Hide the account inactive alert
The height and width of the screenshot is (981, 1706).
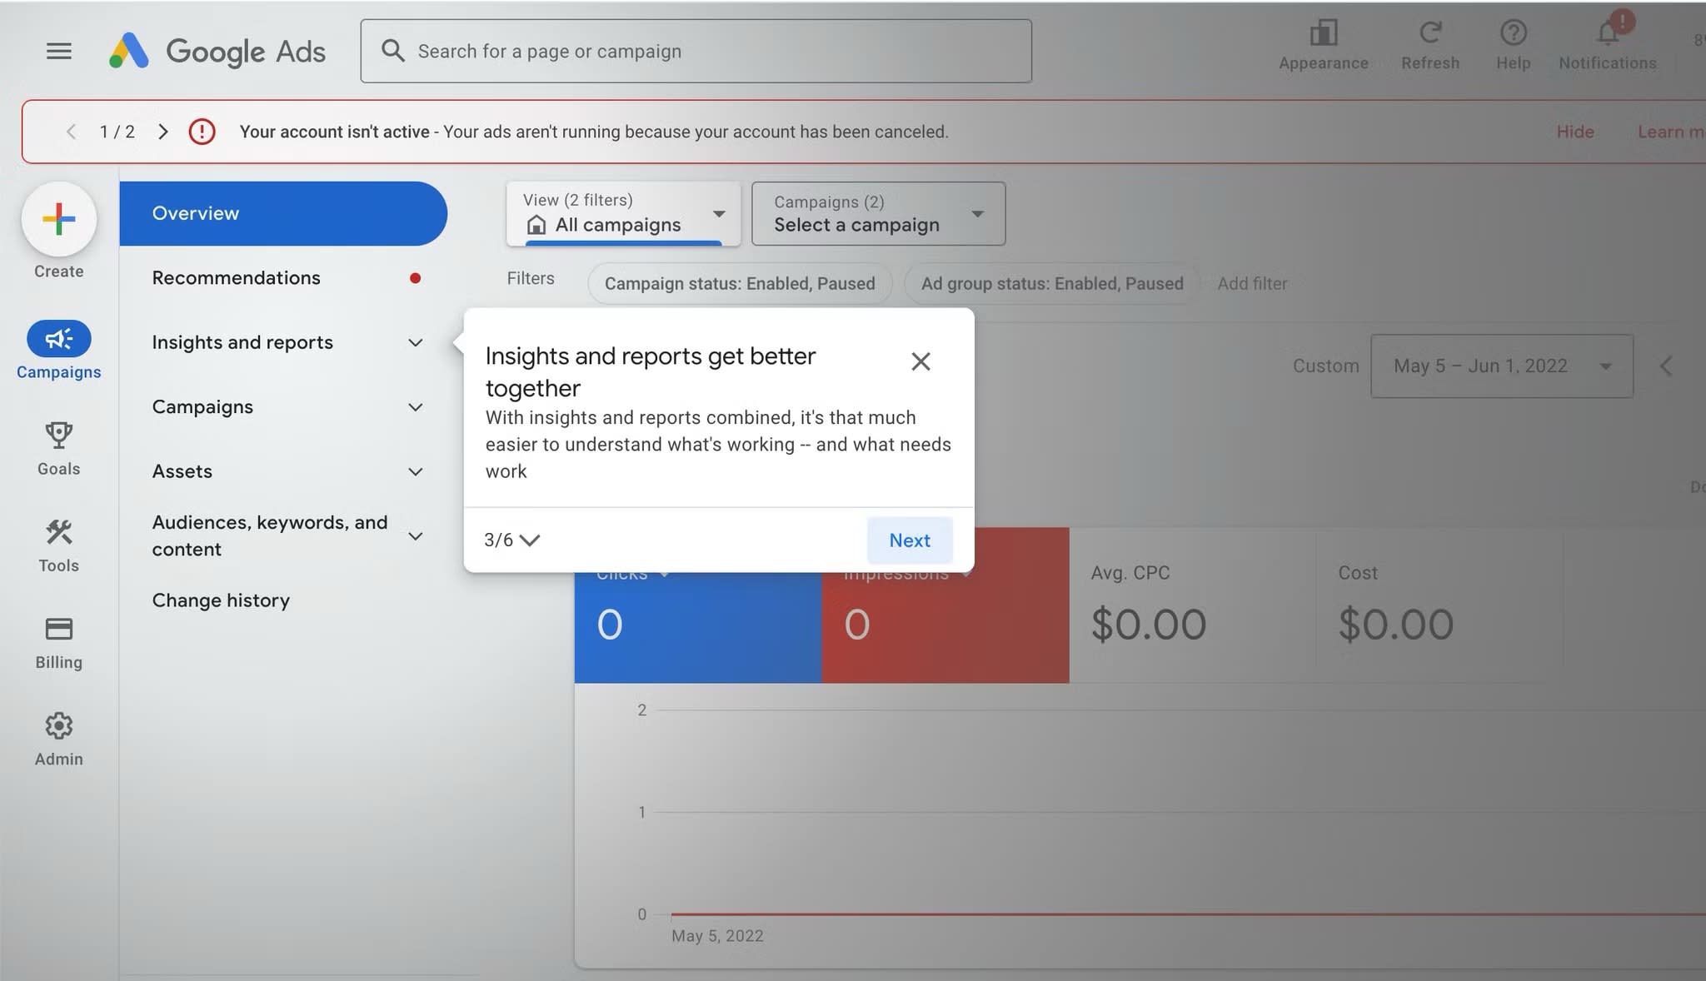[1574, 132]
